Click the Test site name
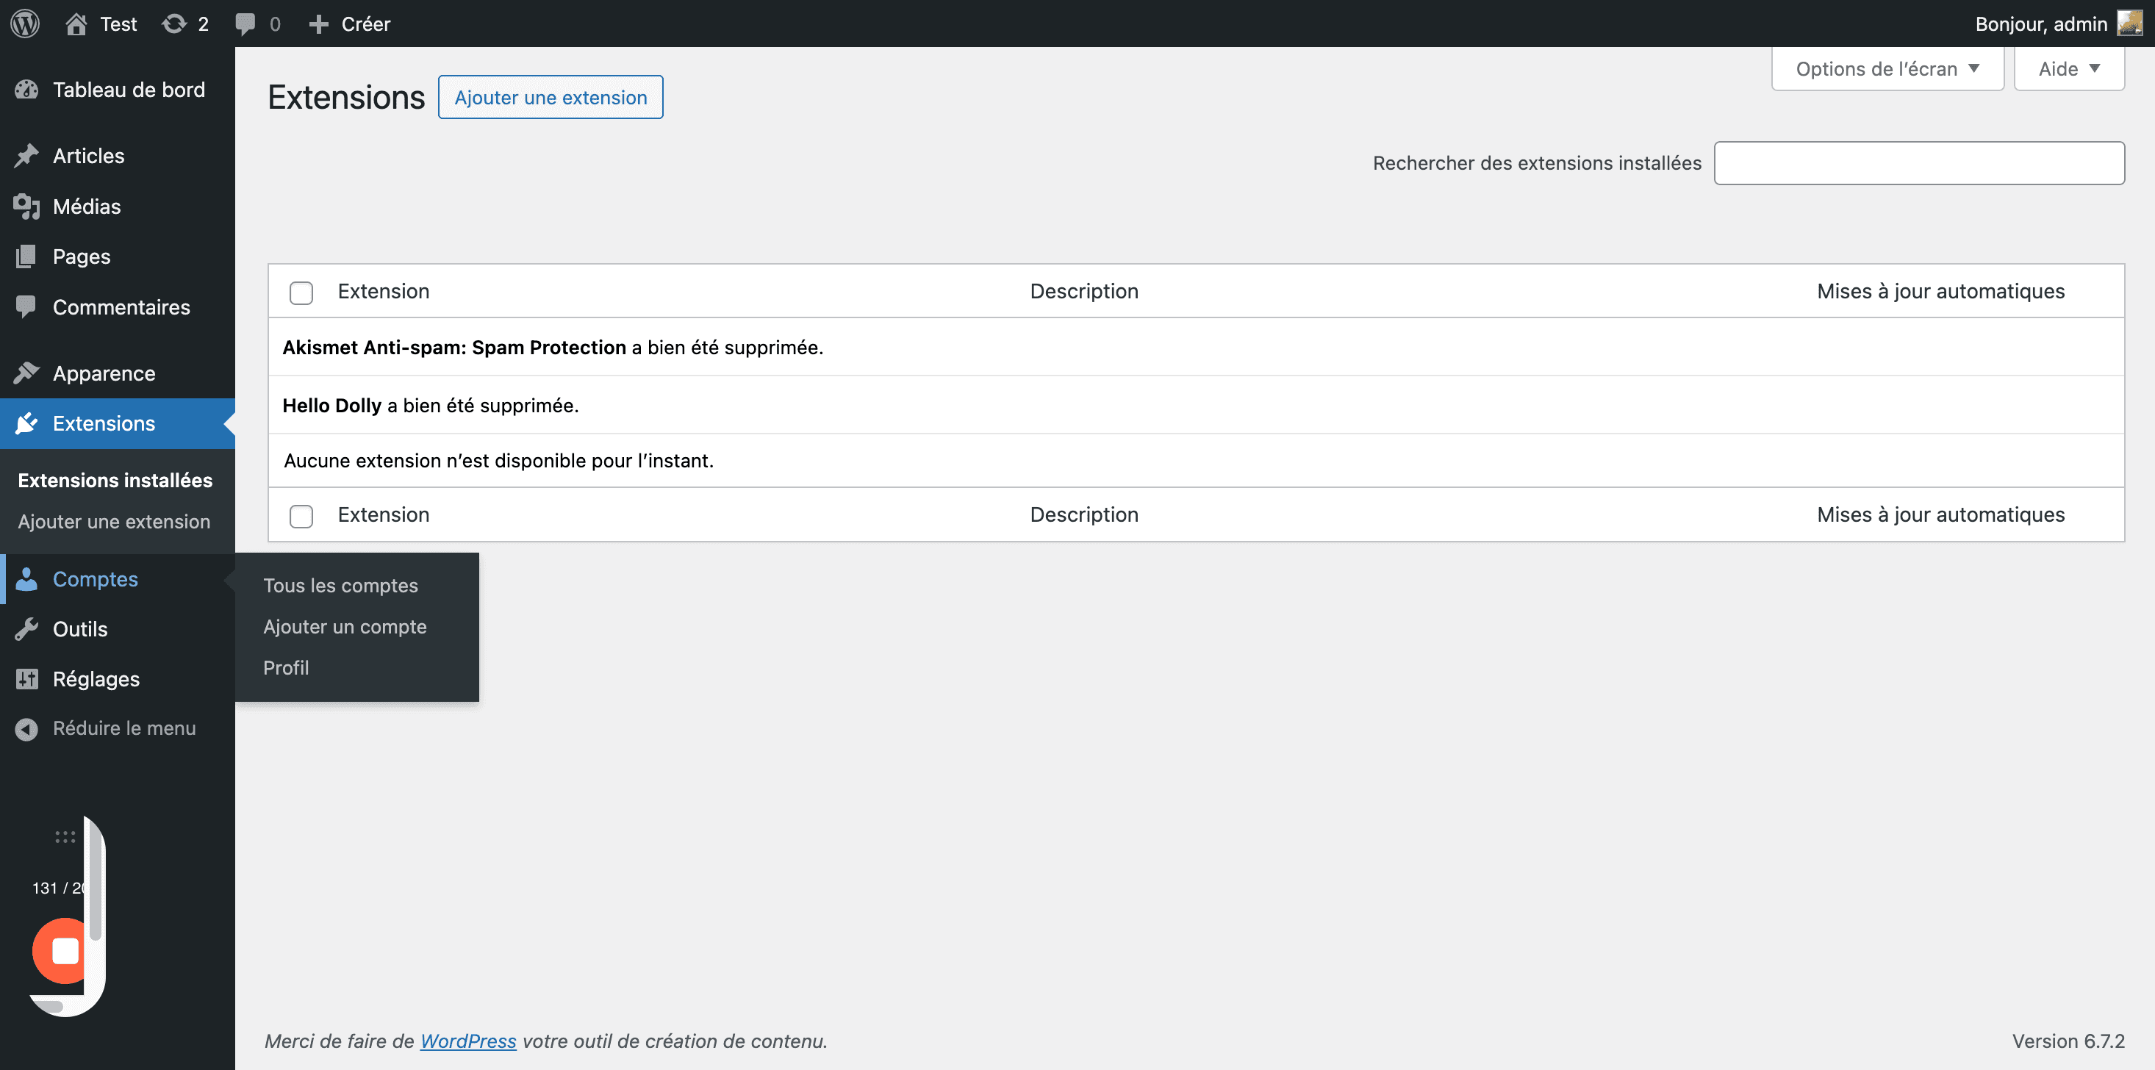The height and width of the screenshot is (1070, 2155). (119, 24)
